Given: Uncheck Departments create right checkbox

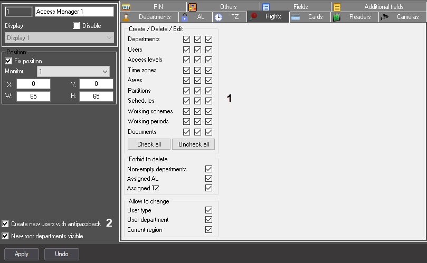Looking at the screenshot, I should (x=186, y=39).
